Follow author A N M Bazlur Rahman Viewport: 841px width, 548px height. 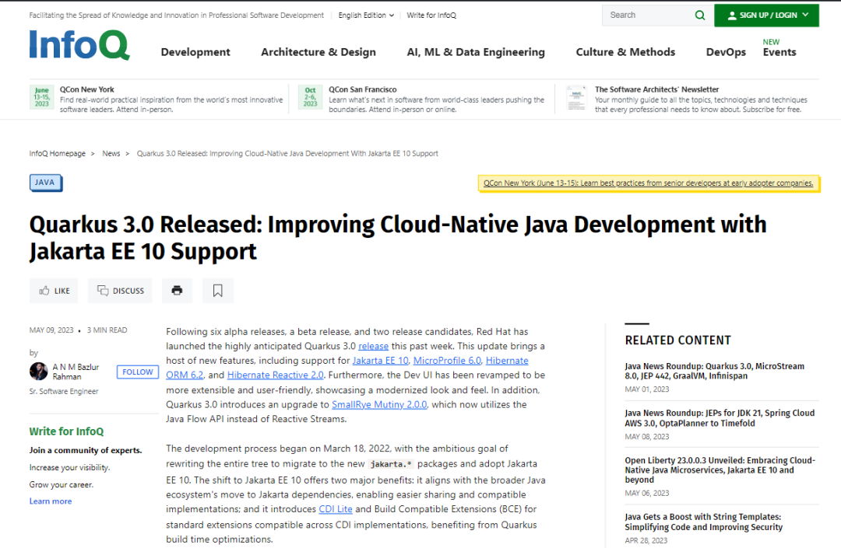[138, 372]
